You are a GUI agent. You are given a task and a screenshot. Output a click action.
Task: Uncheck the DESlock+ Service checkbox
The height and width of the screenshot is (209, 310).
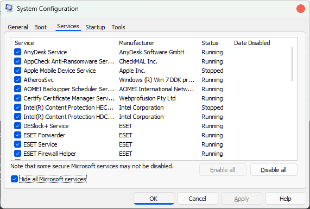(x=17, y=126)
